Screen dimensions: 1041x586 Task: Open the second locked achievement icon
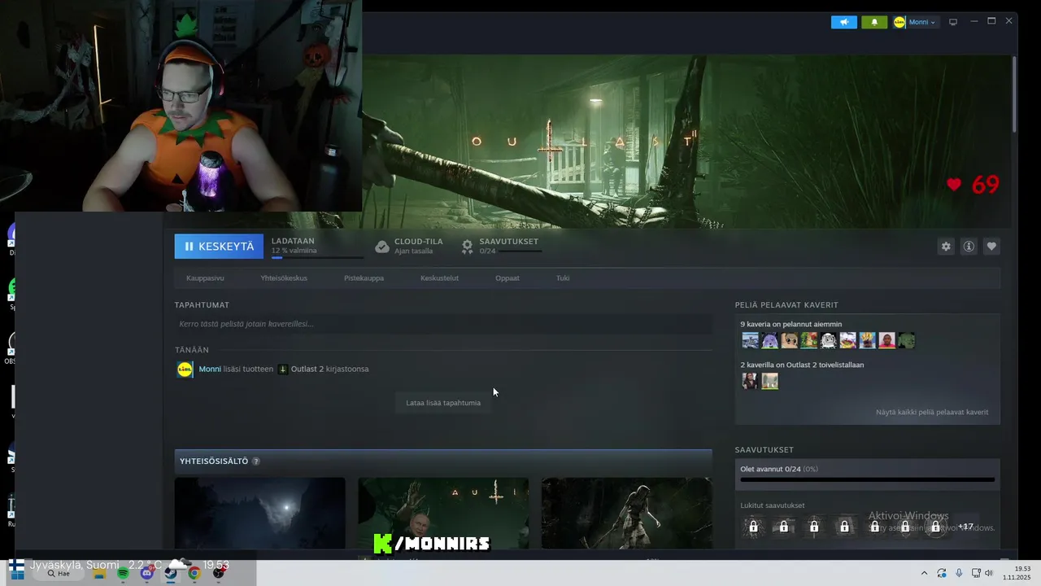click(784, 527)
